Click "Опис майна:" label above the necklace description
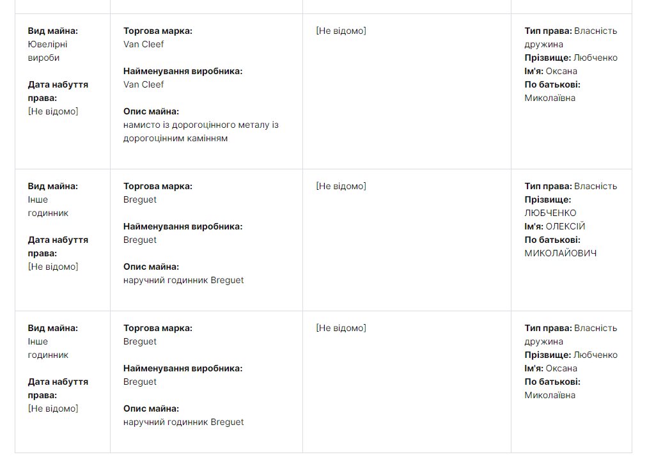The width and height of the screenshot is (647, 457). point(151,111)
